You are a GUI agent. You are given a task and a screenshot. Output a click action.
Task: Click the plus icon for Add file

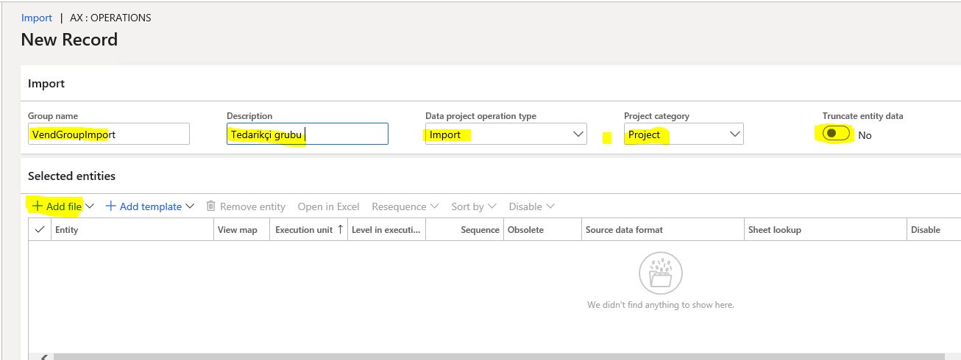click(37, 206)
